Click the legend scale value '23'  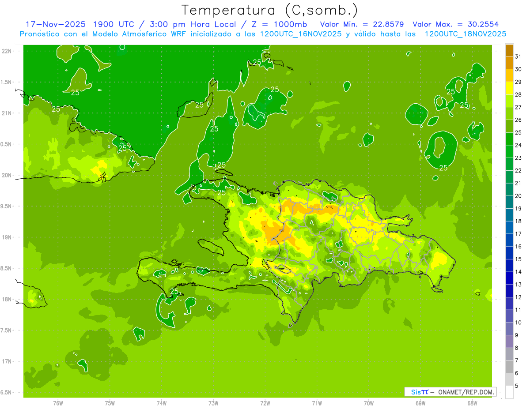[x=519, y=158]
